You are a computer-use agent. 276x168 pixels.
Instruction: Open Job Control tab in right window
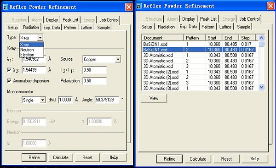coord(249,19)
